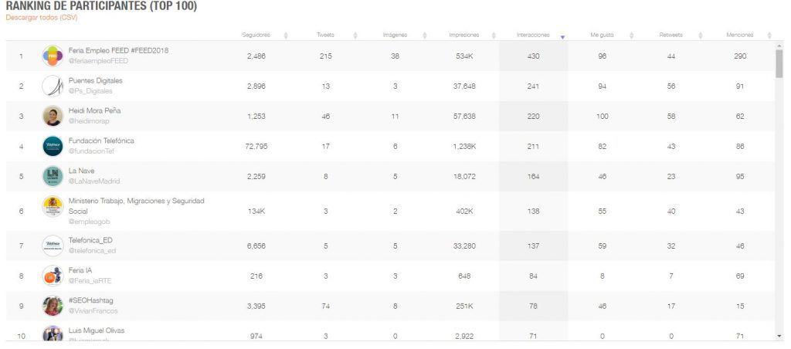Select the Retweets column header
The width and height of the screenshot is (791, 349).
671,36
